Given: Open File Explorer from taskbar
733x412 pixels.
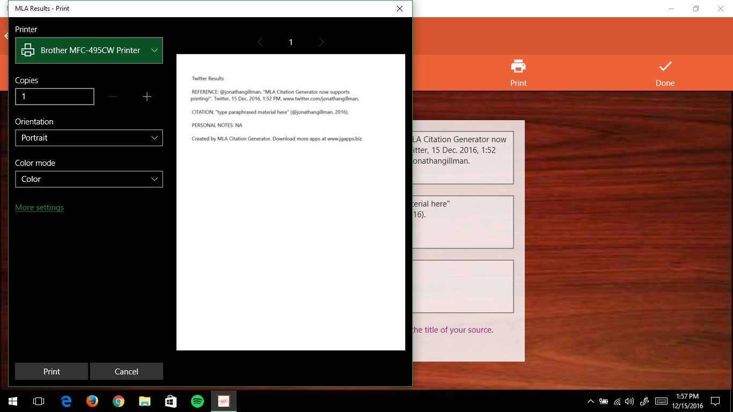Looking at the screenshot, I should 145,401.
